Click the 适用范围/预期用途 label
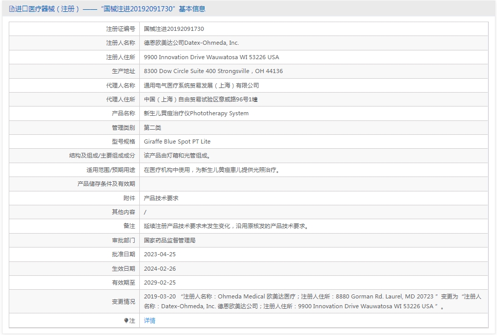 coord(111,170)
